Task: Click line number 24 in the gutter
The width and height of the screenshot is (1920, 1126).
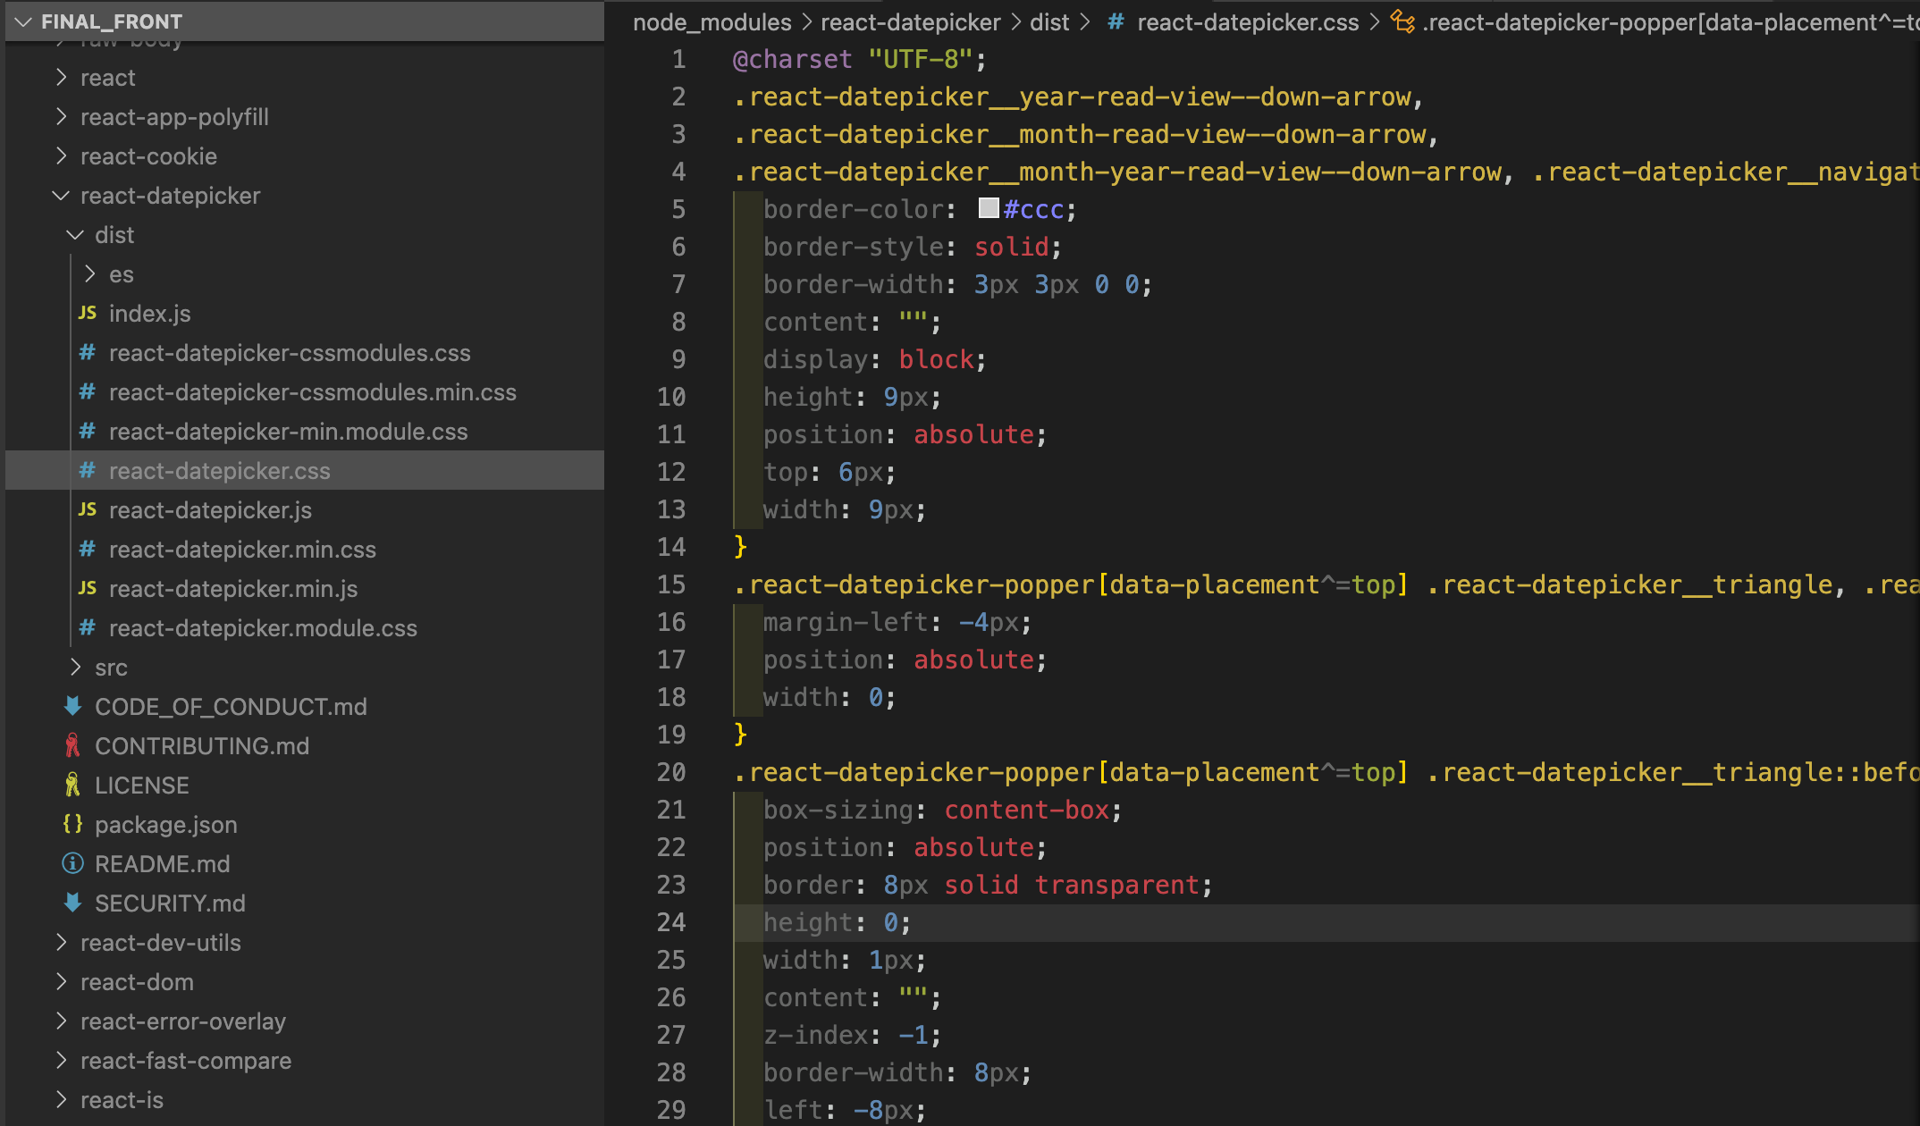Action: point(671,921)
